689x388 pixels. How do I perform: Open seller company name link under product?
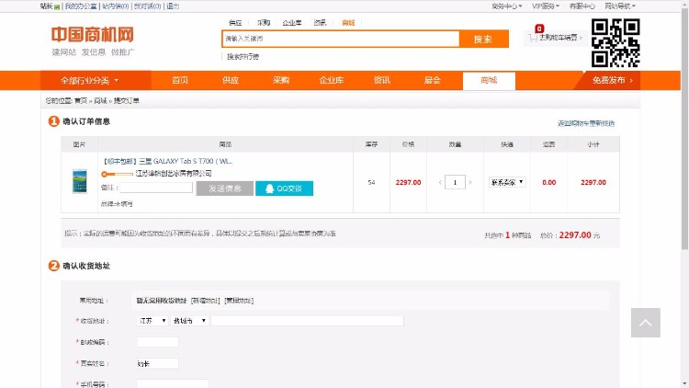pos(174,174)
